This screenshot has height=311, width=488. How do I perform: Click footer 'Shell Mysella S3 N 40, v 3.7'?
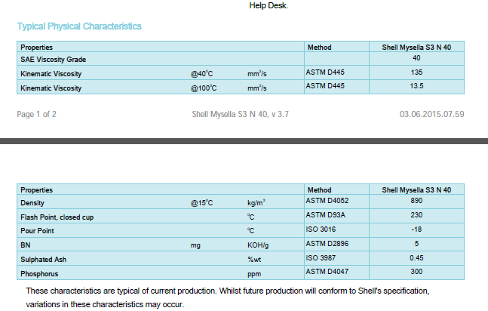pos(241,115)
